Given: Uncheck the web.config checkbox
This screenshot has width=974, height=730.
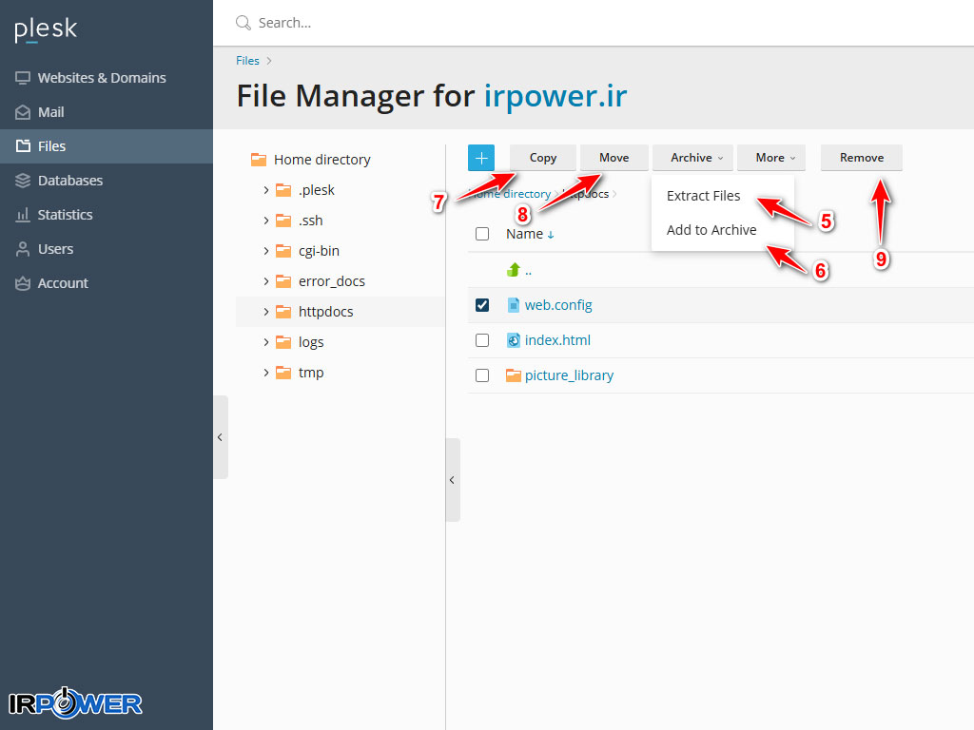Looking at the screenshot, I should pos(482,305).
